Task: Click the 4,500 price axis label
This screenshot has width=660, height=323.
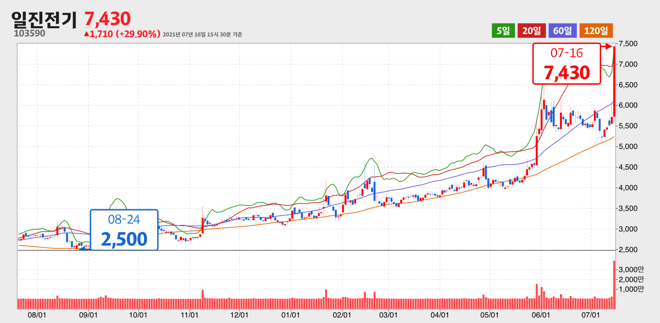Action: [x=628, y=167]
